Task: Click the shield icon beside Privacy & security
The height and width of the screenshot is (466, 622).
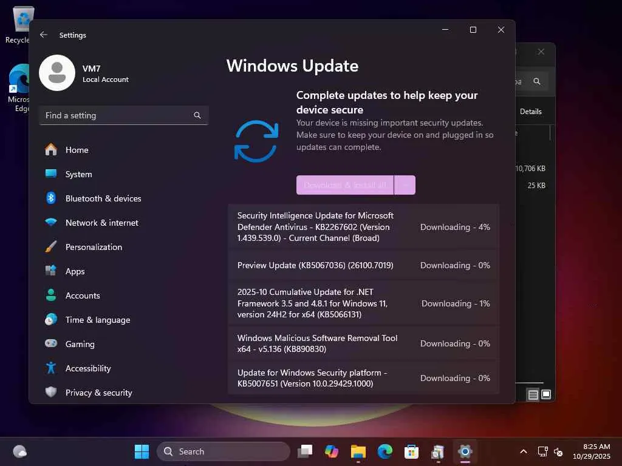Action: coord(51,392)
